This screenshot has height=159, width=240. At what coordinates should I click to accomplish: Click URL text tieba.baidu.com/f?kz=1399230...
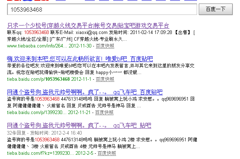click(40, 153)
